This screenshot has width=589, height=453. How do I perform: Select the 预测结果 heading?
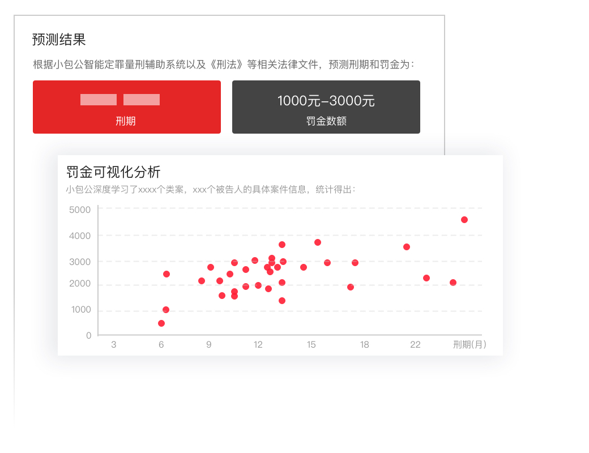[59, 40]
